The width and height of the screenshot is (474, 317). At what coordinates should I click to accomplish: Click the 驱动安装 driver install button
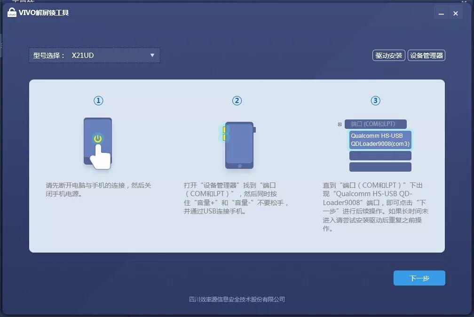pos(388,55)
